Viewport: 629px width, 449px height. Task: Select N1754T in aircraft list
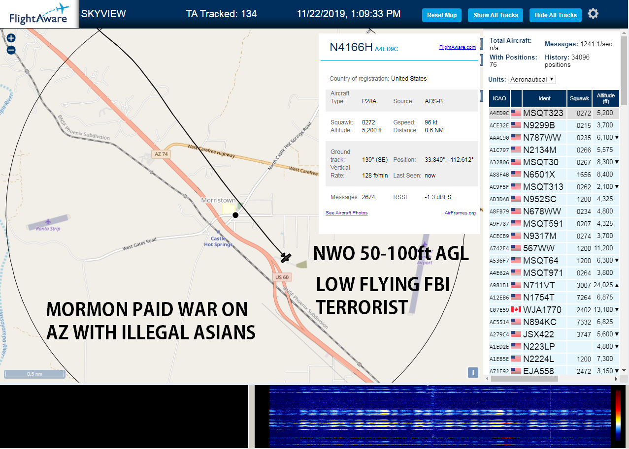coord(554,298)
